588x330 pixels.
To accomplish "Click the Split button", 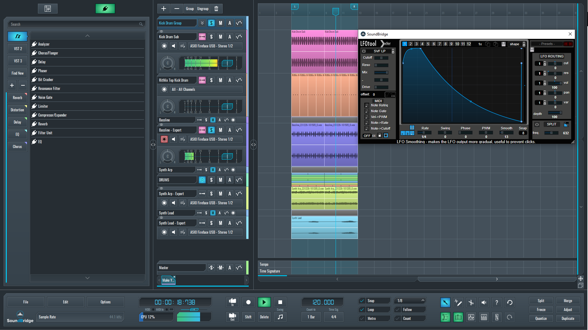I will (x=541, y=301).
